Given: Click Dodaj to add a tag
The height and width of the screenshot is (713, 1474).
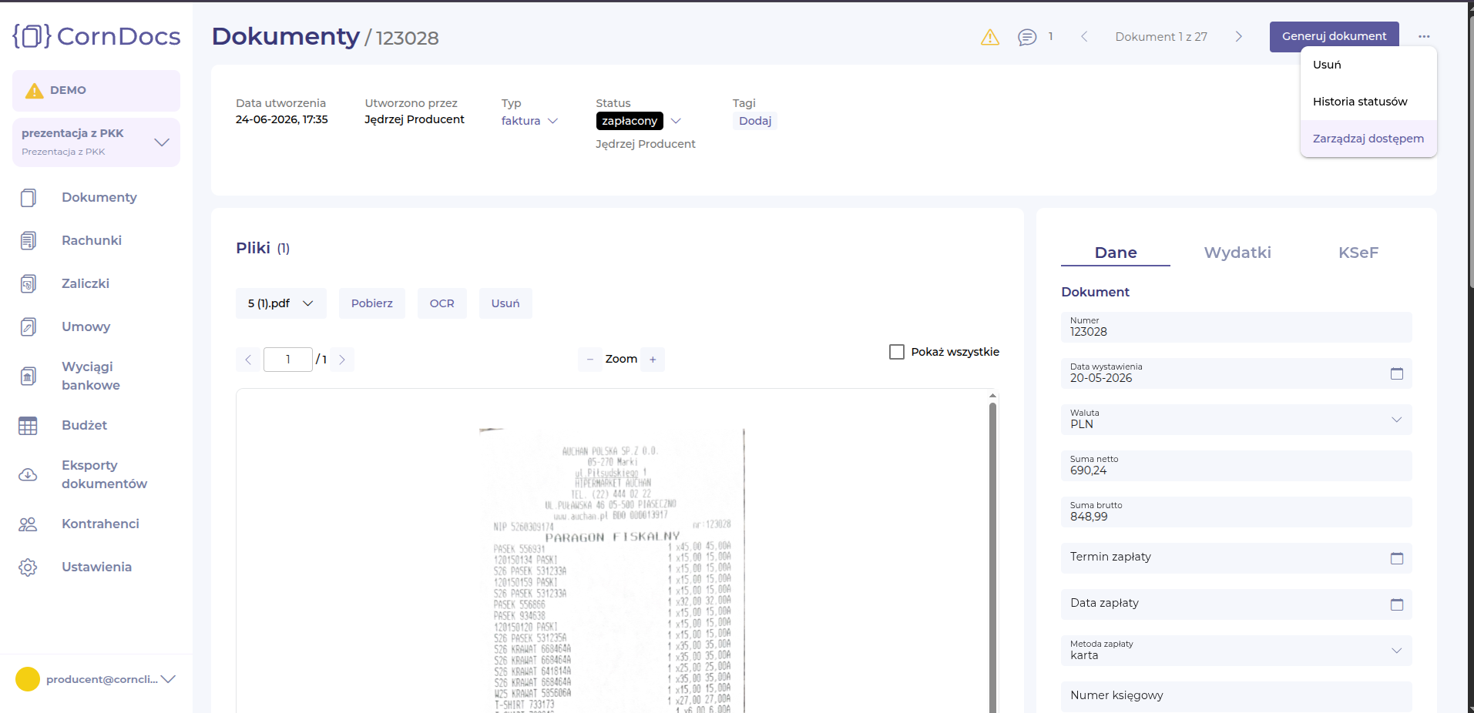Looking at the screenshot, I should [755, 121].
